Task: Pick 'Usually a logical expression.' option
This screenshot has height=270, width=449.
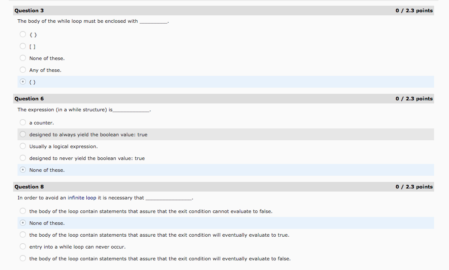Action: tap(23, 146)
